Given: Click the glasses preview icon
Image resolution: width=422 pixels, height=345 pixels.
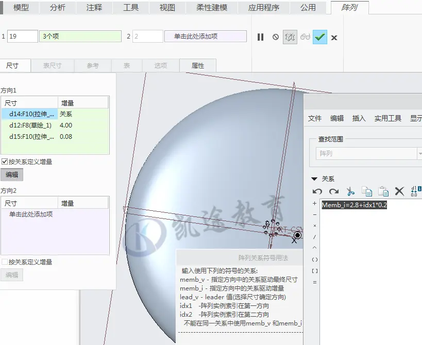Looking at the screenshot, I should 305,37.
